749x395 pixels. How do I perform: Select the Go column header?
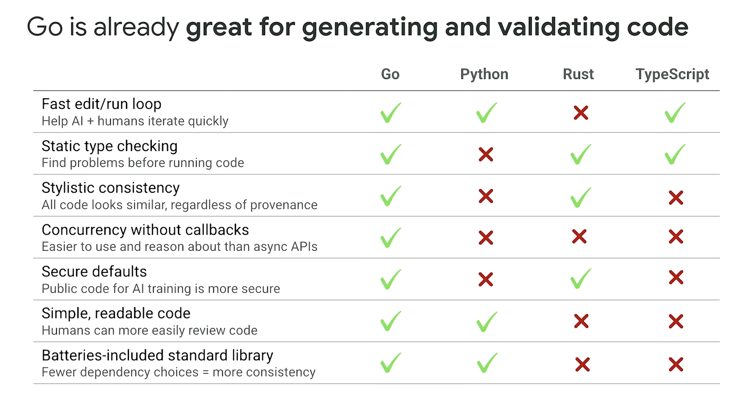pos(390,74)
